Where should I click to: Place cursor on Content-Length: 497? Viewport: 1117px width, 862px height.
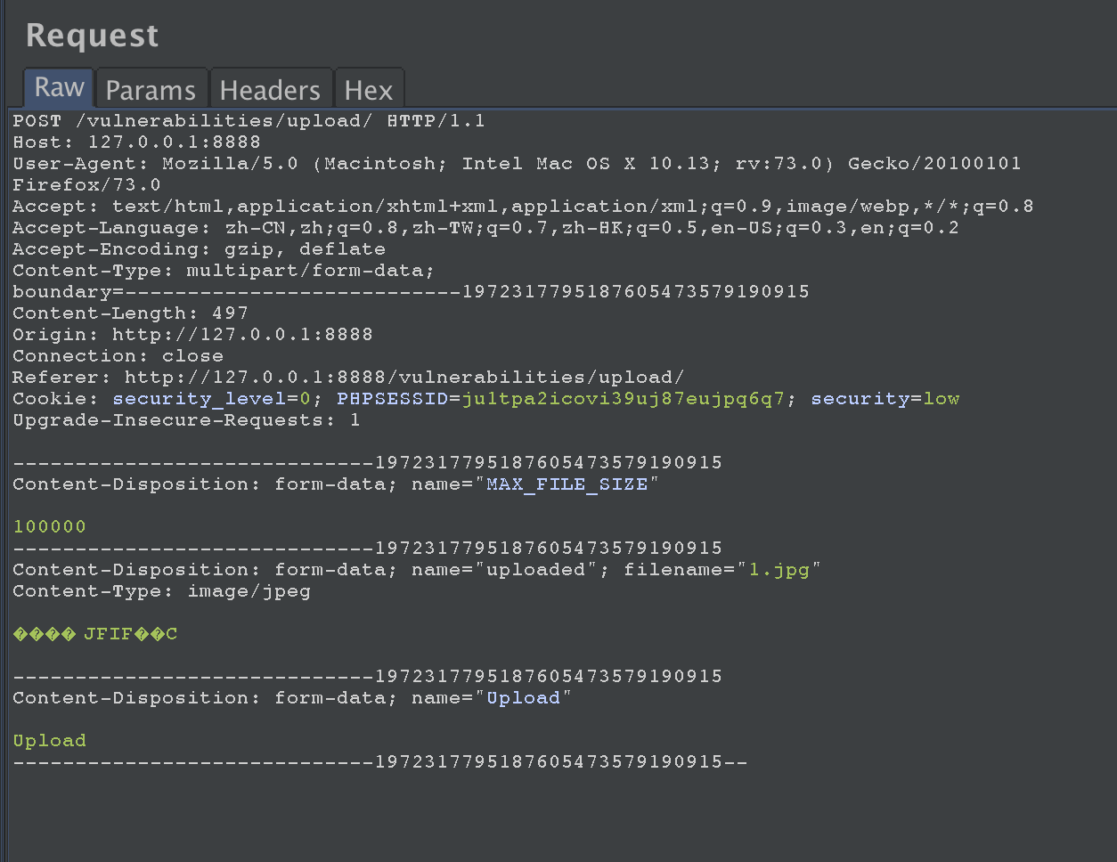point(130,313)
